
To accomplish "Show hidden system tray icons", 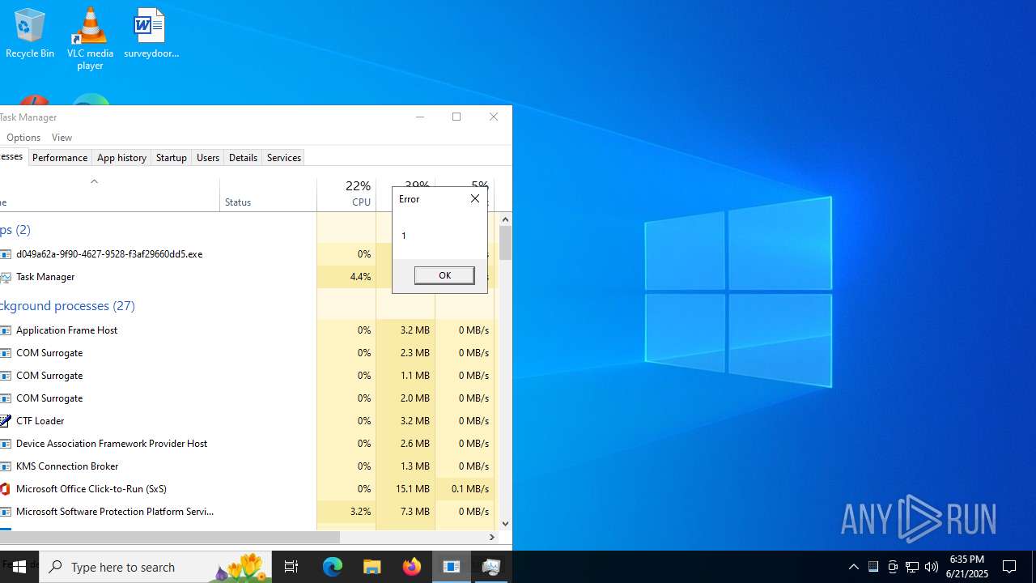I will pyautogui.click(x=854, y=567).
